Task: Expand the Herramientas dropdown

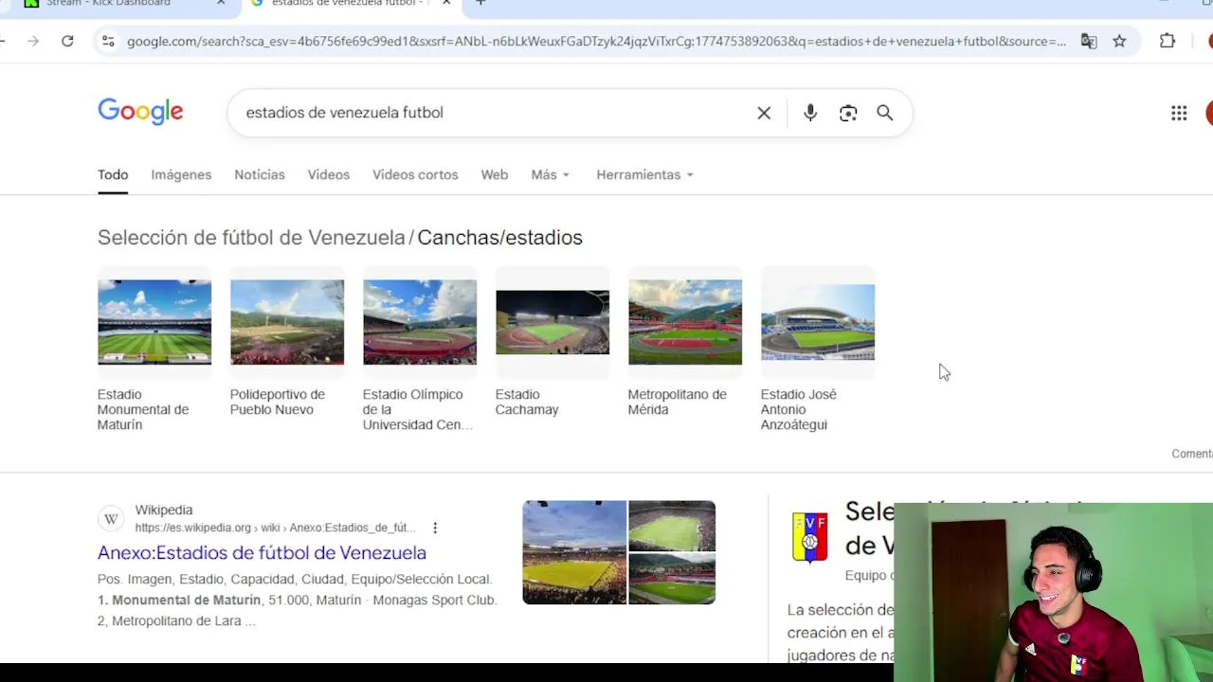Action: coord(644,174)
